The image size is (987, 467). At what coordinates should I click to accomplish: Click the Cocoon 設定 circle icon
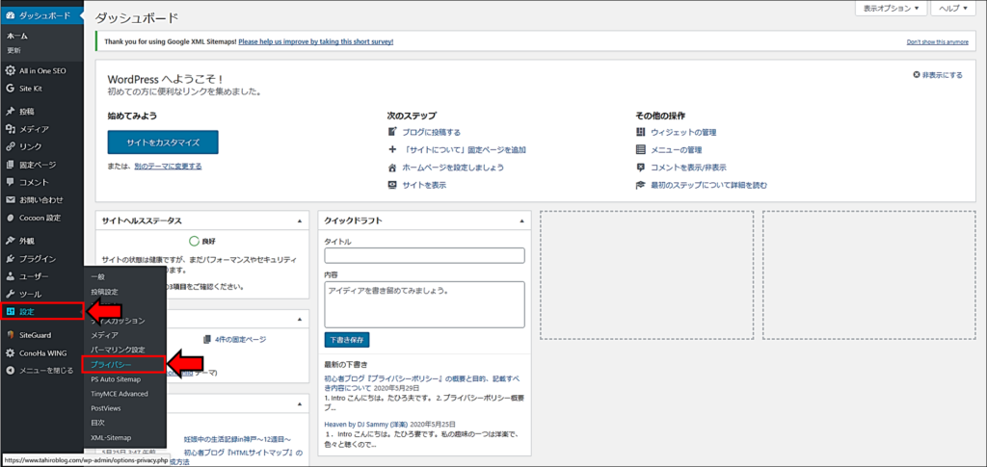point(10,218)
